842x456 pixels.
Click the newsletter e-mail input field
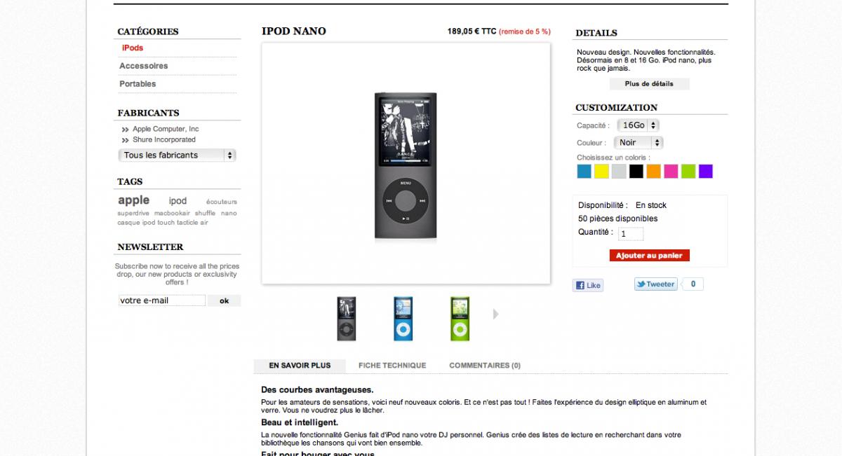(162, 300)
